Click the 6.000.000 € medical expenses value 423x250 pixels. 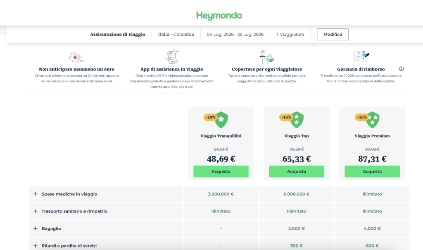coord(297,194)
